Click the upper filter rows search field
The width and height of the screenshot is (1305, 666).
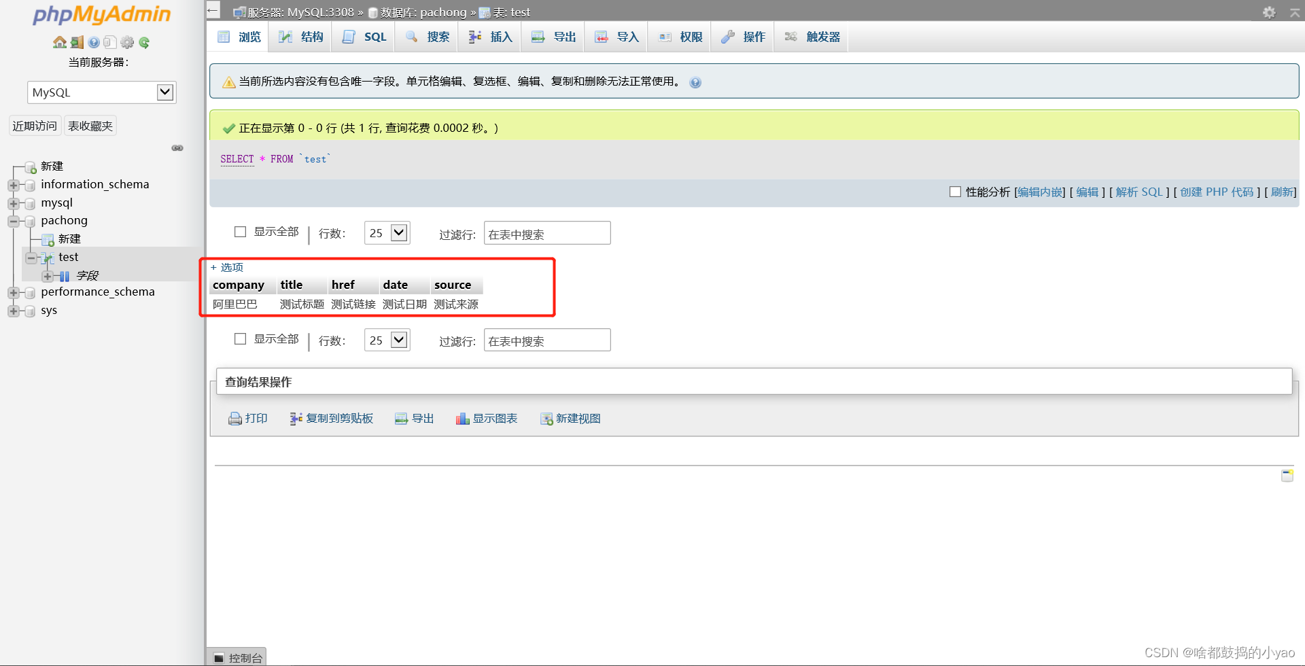click(547, 233)
